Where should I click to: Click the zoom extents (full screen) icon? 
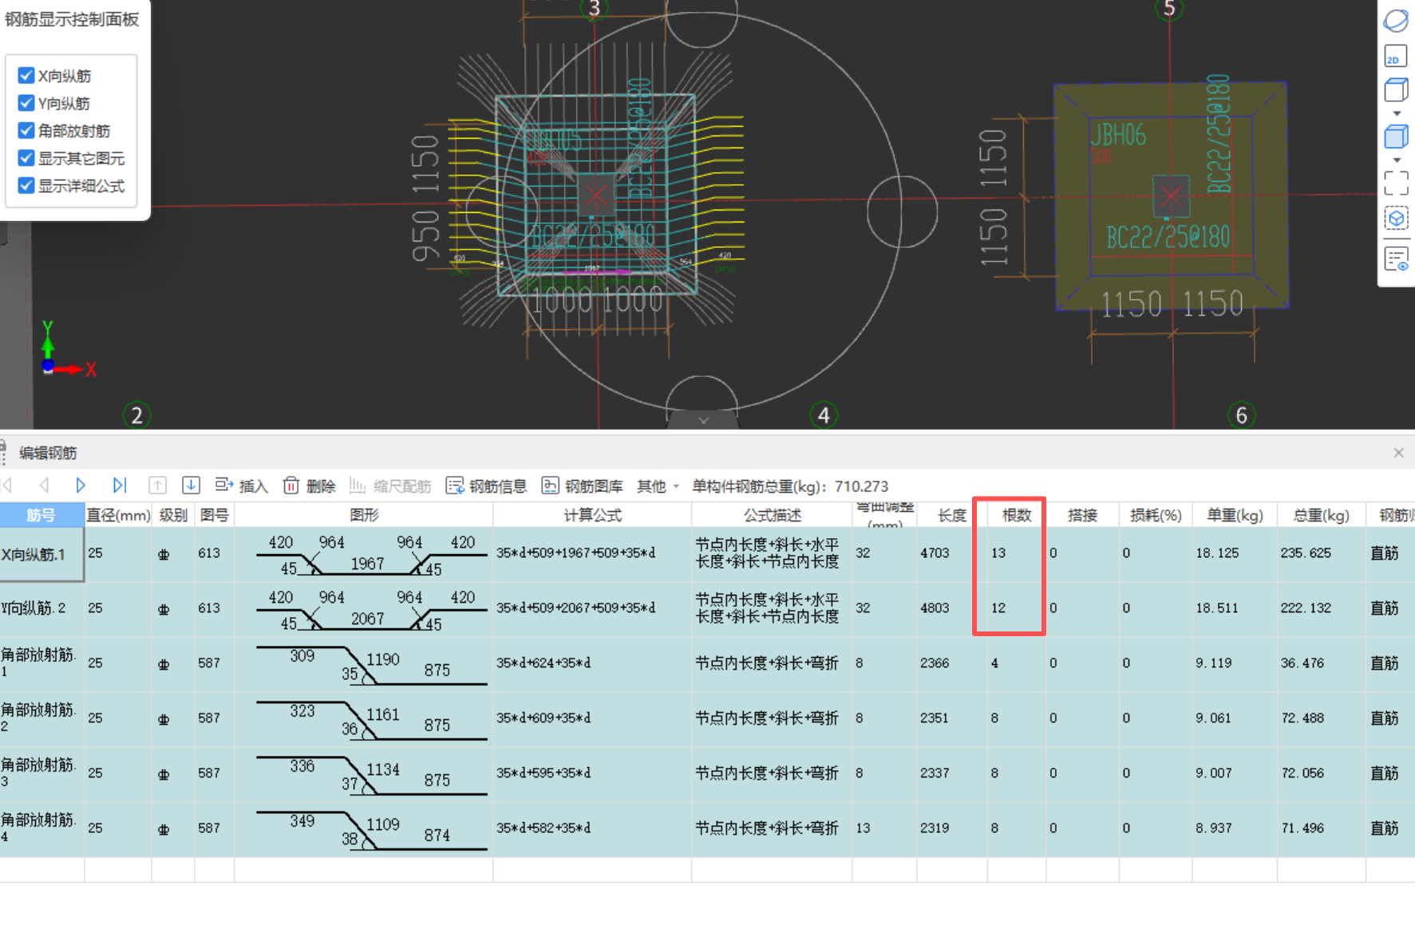[1396, 183]
